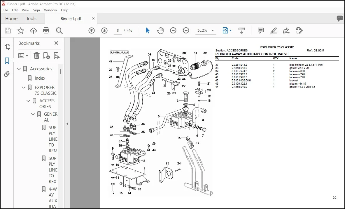345x209 pixels.
Task: Add file to starred favorites
Action: (x=21, y=31)
